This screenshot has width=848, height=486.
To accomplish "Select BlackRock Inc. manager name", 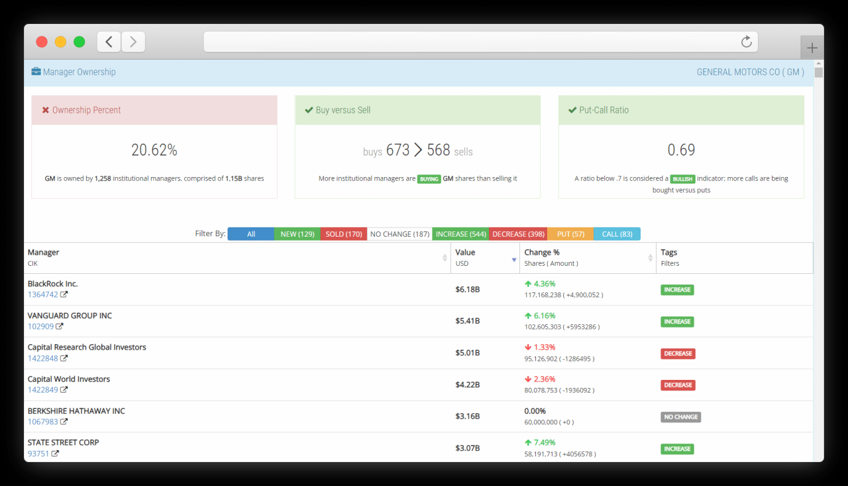I will (x=53, y=284).
